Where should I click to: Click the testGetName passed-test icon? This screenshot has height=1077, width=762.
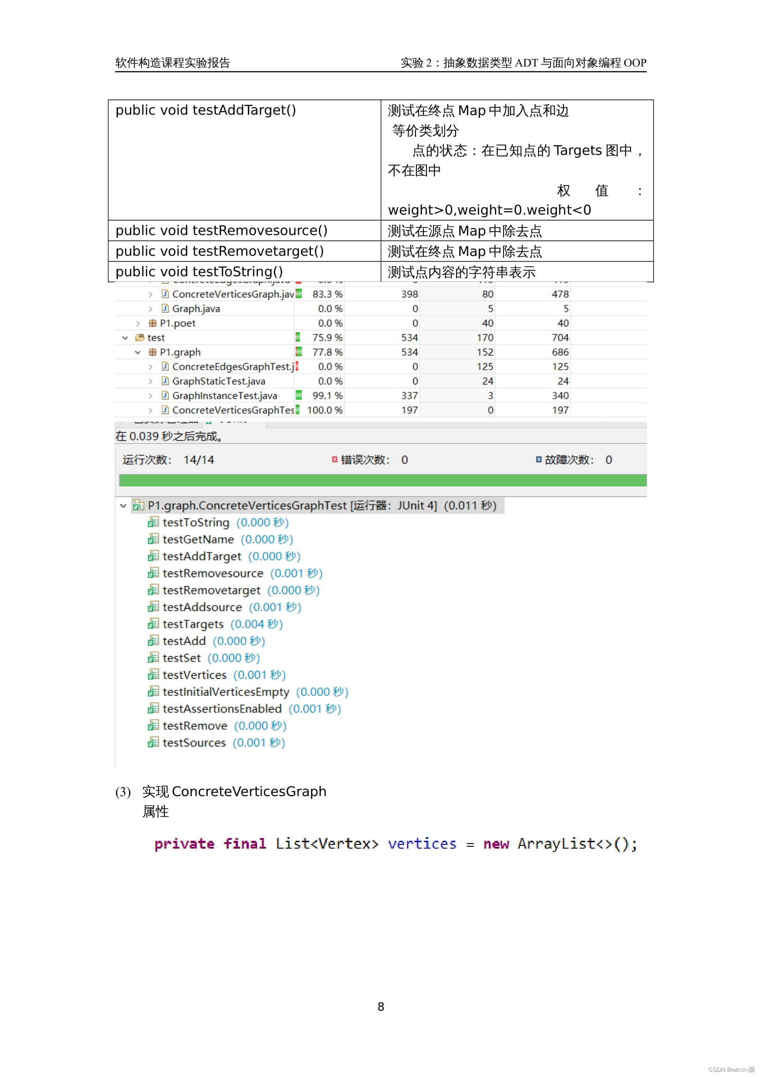click(153, 540)
